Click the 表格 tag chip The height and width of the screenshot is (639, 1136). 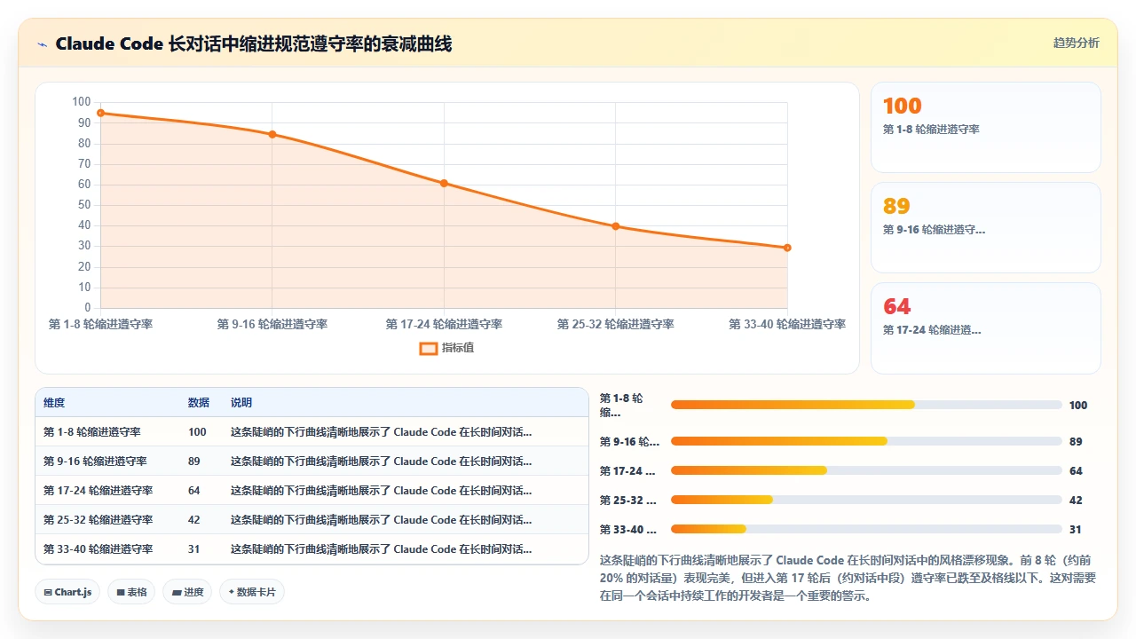[131, 592]
